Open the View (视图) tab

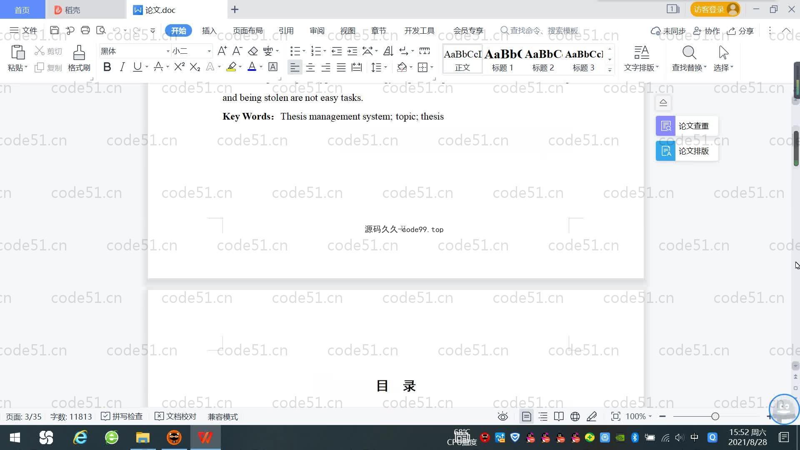click(347, 31)
